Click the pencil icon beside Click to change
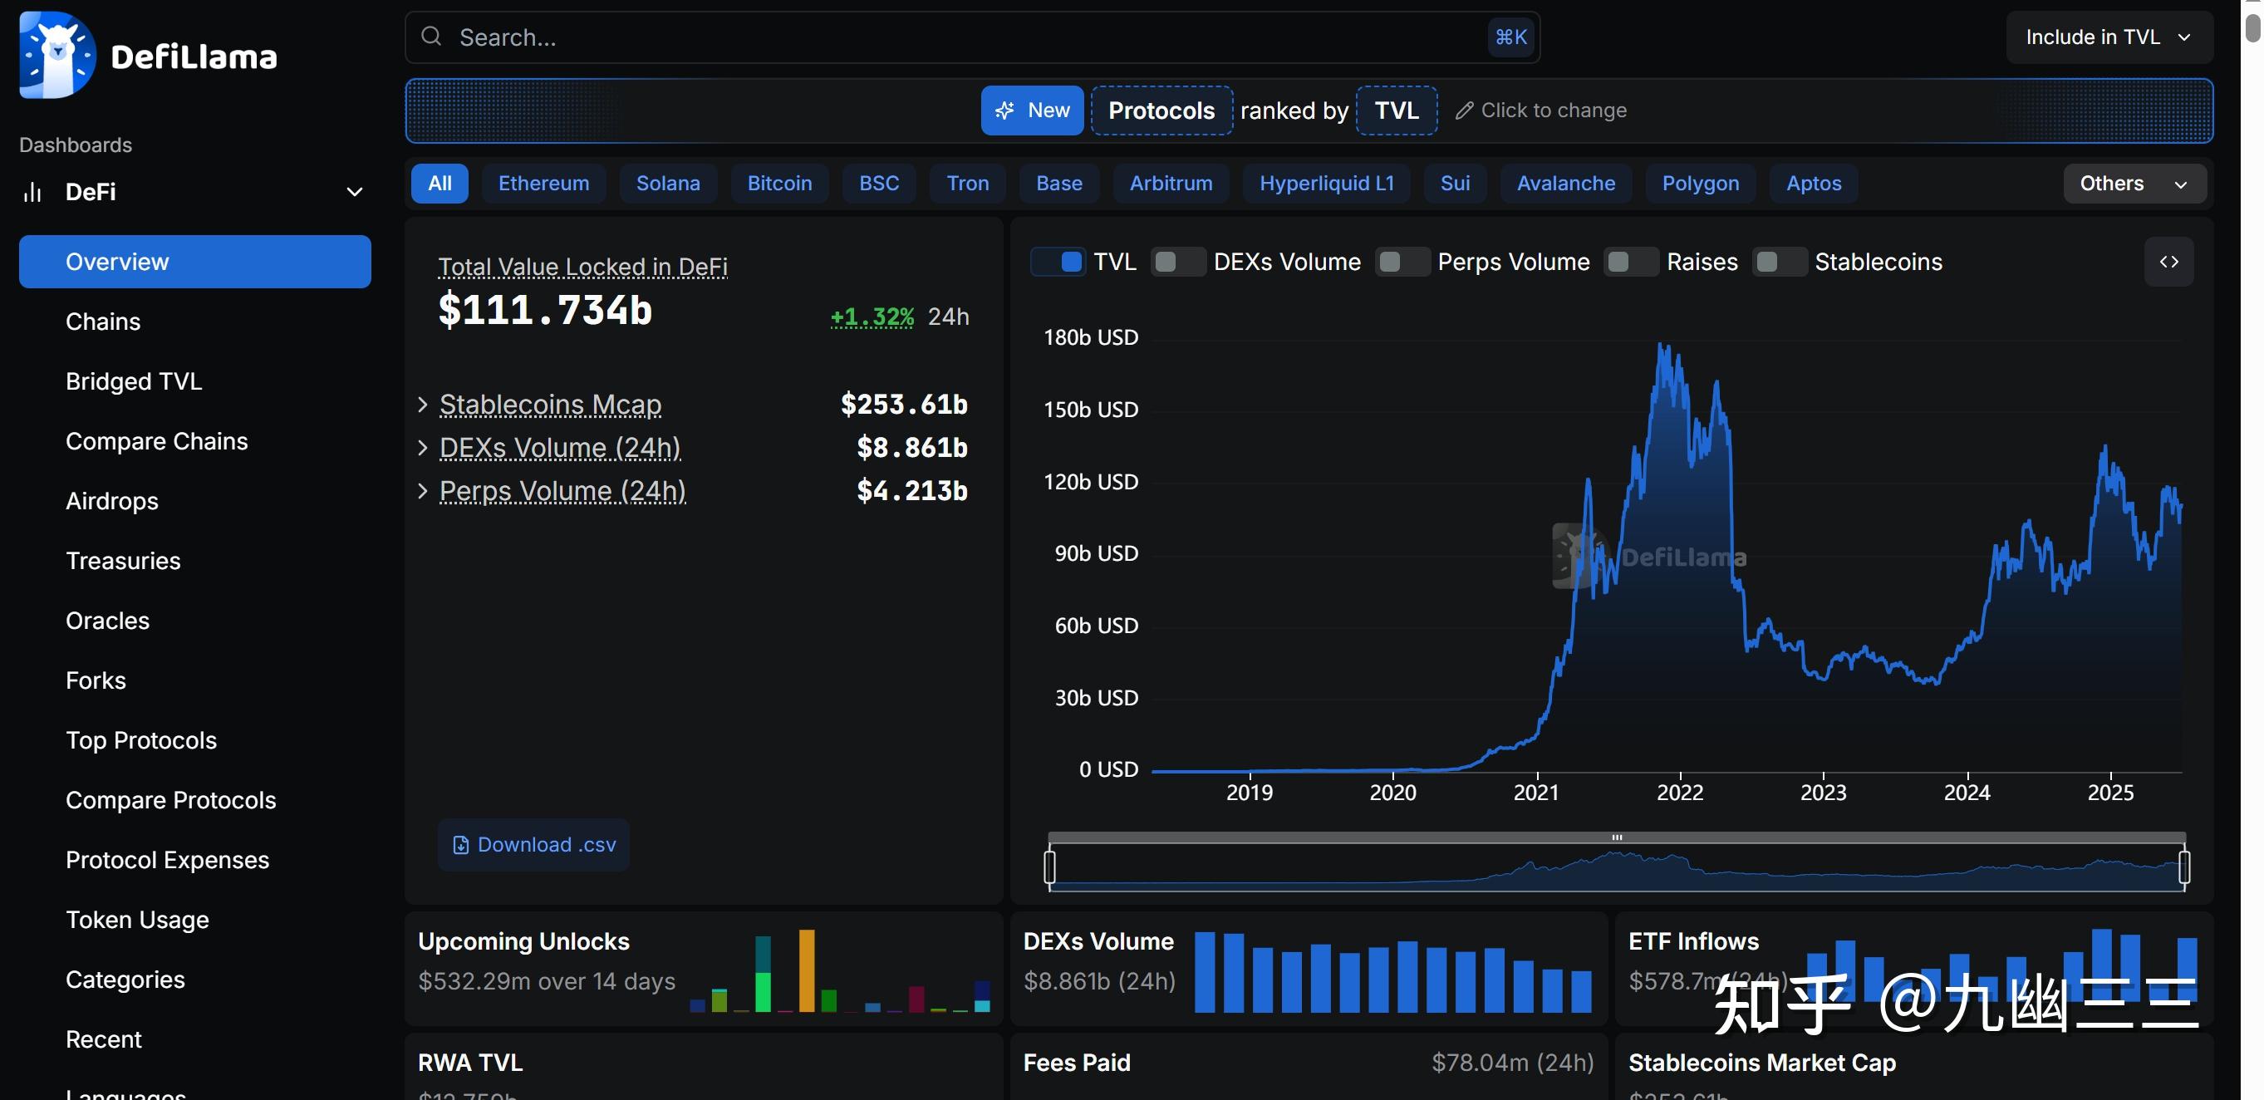 pos(1463,110)
